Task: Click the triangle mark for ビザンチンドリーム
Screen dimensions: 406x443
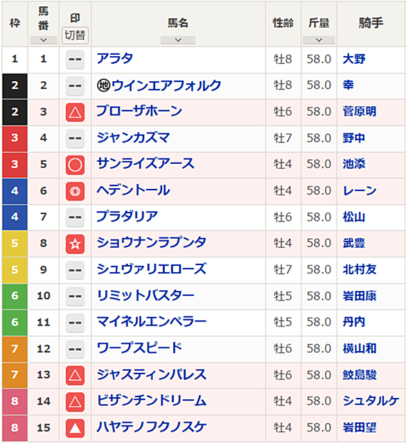Action: pyautogui.click(x=75, y=402)
